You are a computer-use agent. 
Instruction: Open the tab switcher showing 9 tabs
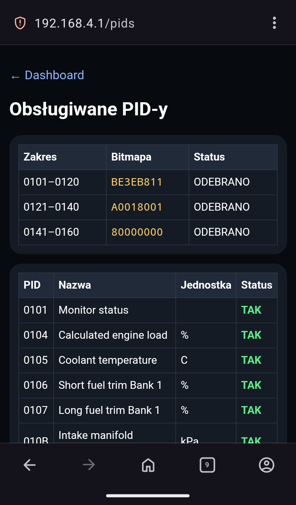[207, 465]
